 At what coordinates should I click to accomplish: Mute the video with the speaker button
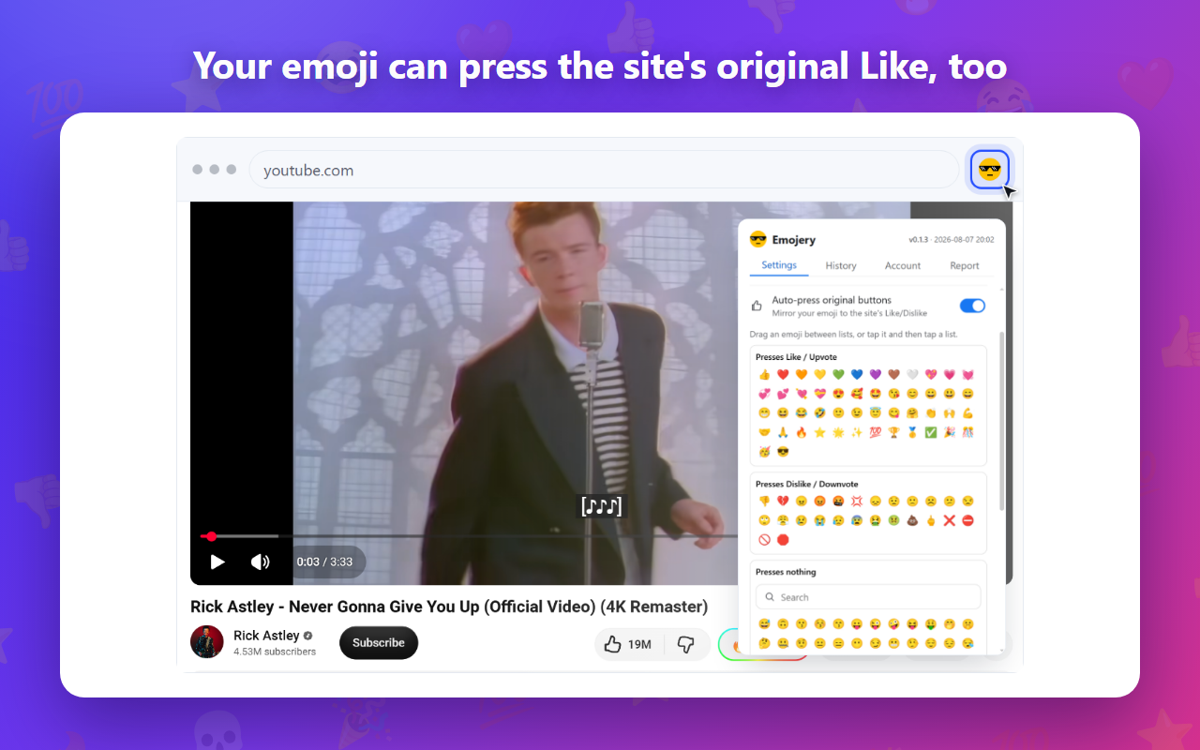260,562
